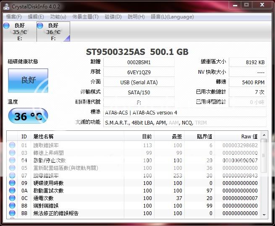Image resolution: width=275 pixels, height=226 pixels.
Task: Select the 搜尋錯誤率 attribute row
Action: point(134,175)
